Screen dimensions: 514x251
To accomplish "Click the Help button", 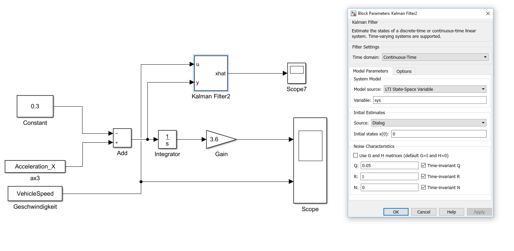I will pyautogui.click(x=451, y=212).
